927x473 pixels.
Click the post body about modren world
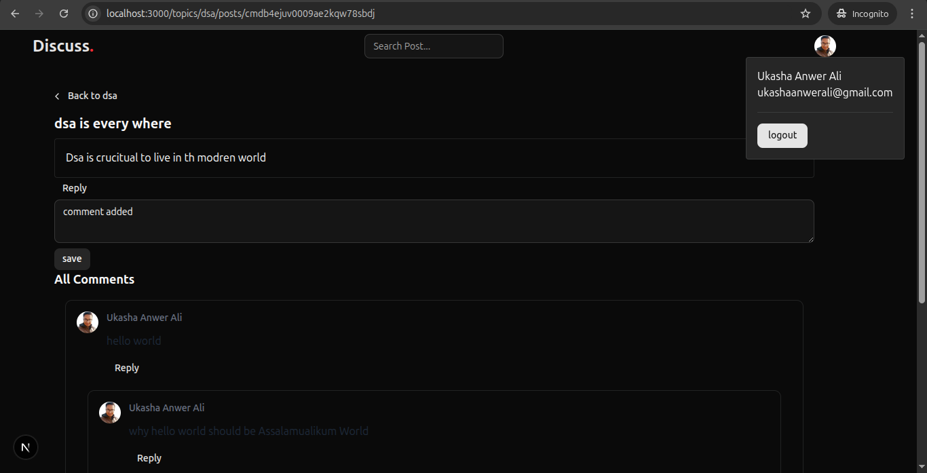[166, 157]
